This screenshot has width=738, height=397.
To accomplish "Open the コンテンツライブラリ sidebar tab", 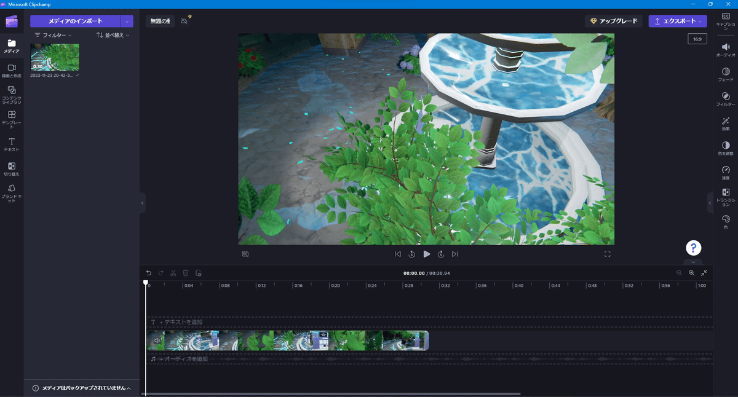I will (x=12, y=95).
